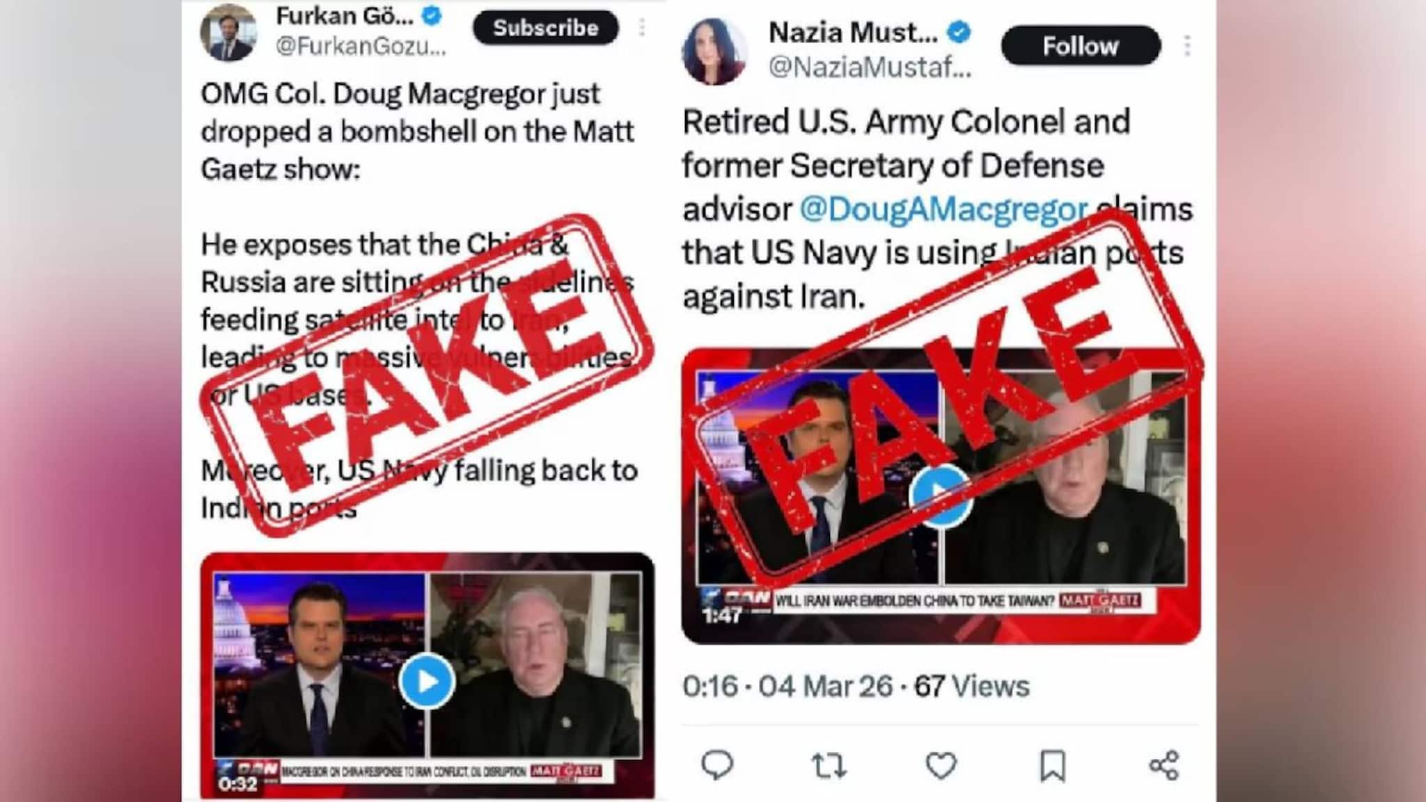
Task: Click the reply comment icon
Action: tap(716, 765)
